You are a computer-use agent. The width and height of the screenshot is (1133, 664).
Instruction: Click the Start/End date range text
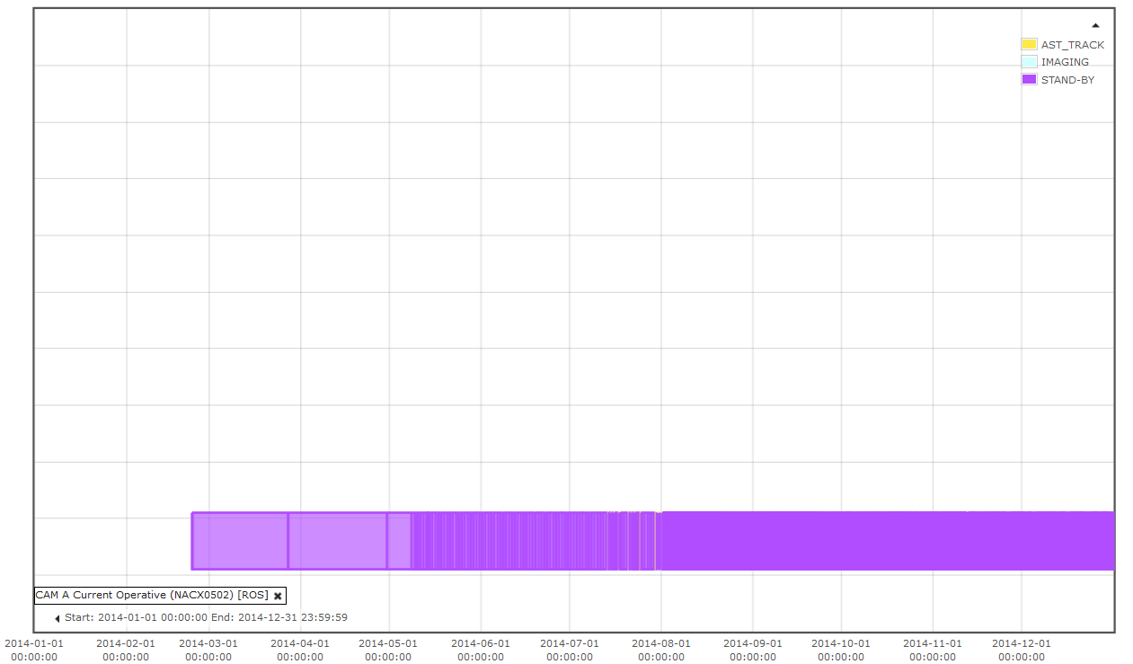pyautogui.click(x=206, y=617)
